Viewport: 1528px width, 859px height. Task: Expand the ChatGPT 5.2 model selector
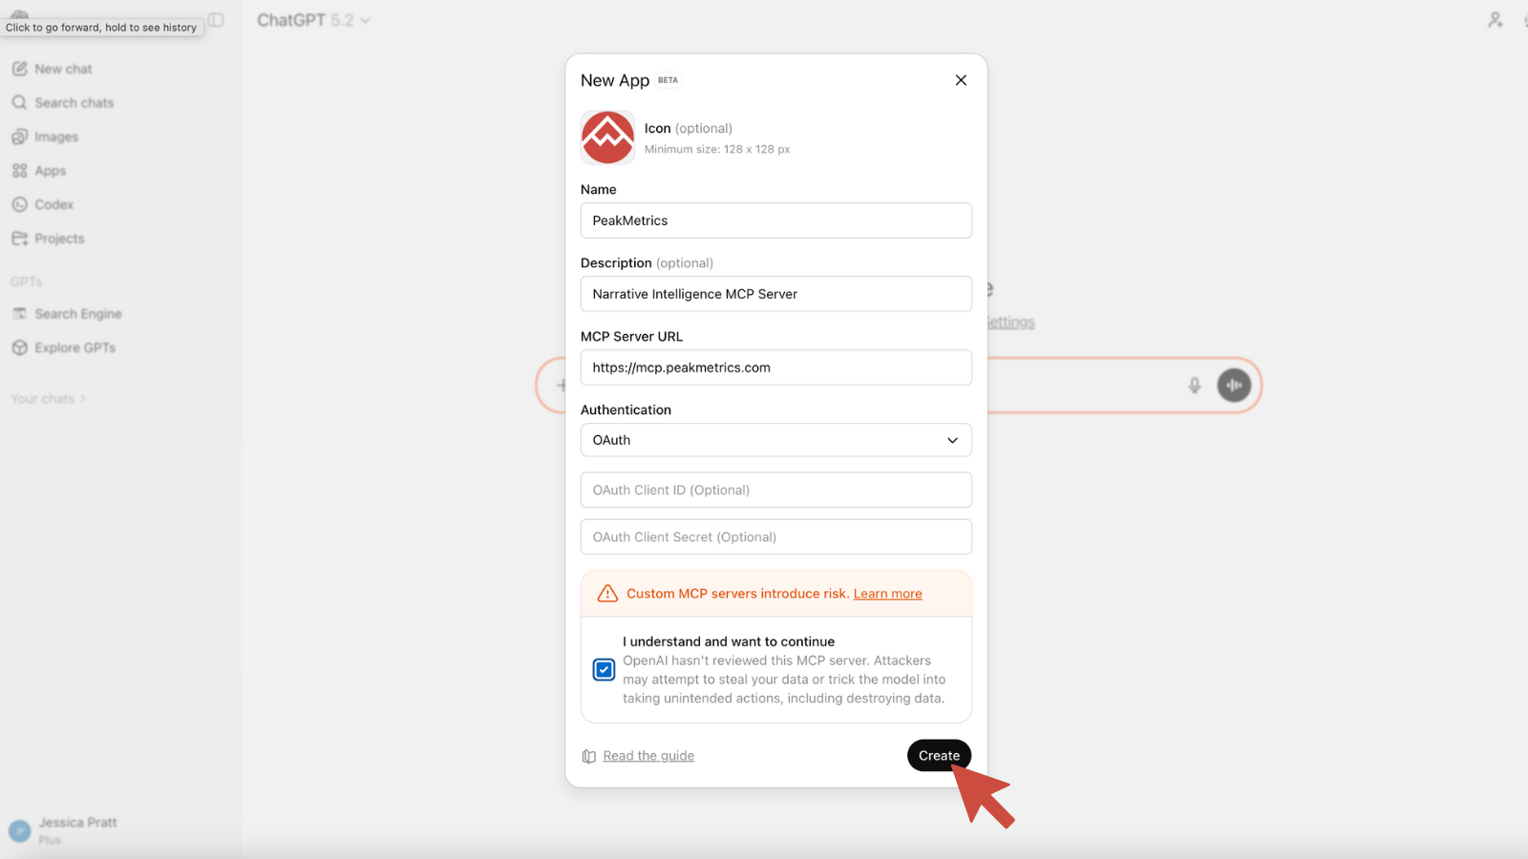point(313,20)
